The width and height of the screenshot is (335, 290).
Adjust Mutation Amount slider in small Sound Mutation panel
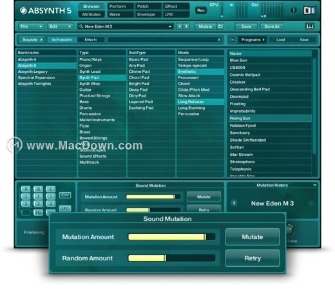153,197
